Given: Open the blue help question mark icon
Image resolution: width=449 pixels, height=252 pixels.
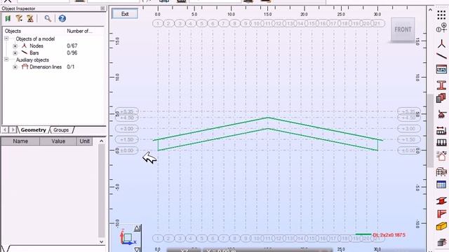Looking at the screenshot, I should coord(62,19).
